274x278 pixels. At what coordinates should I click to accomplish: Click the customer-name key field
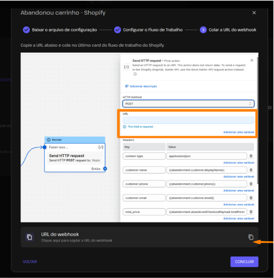pos(144,170)
